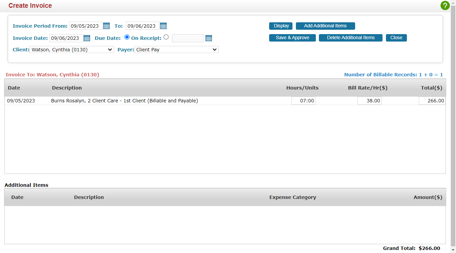
Task: Open the Invoice Period From calendar picker
Action: tap(106, 26)
